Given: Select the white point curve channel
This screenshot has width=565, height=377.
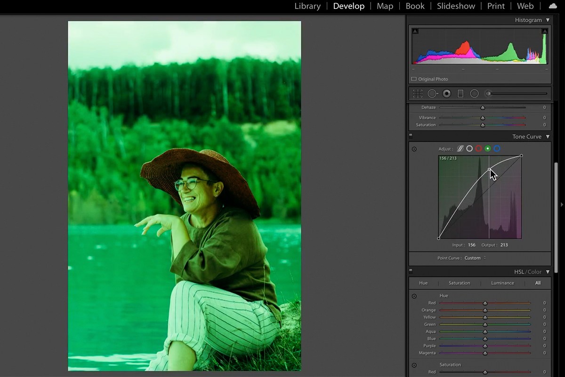Looking at the screenshot, I should tap(469, 148).
